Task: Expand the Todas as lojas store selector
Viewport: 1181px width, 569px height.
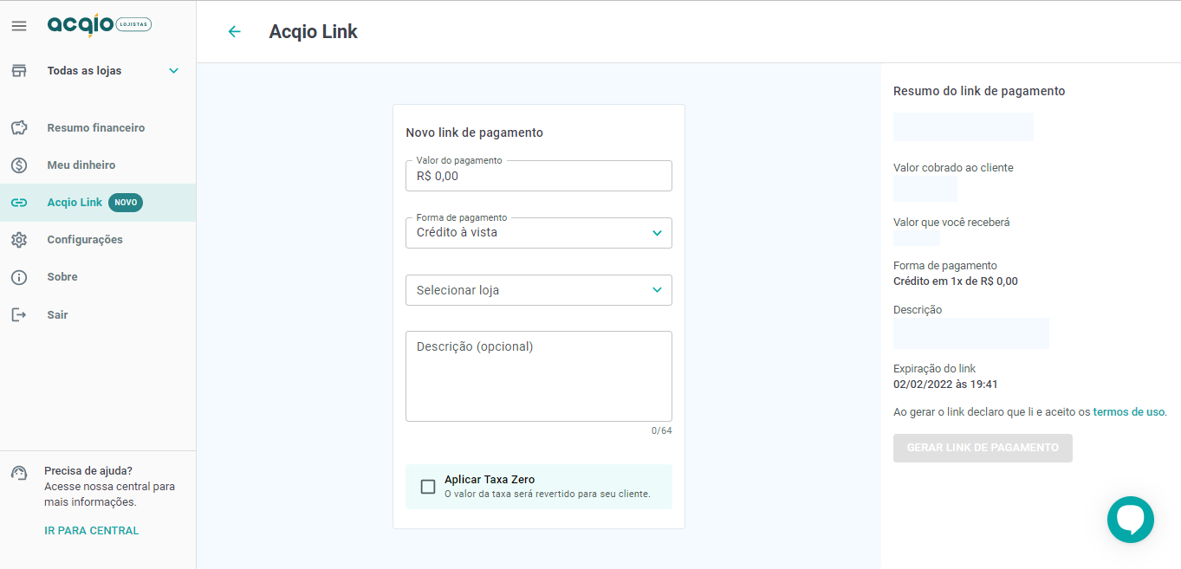Action: [98, 71]
